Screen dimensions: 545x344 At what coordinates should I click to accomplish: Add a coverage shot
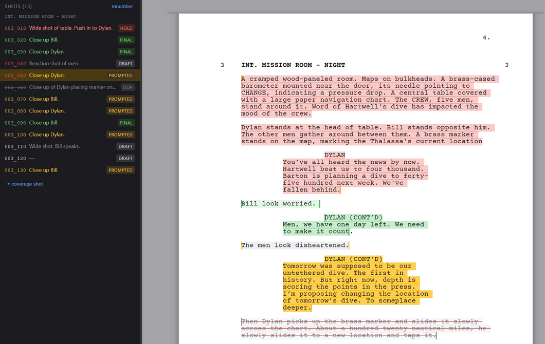coord(25,184)
